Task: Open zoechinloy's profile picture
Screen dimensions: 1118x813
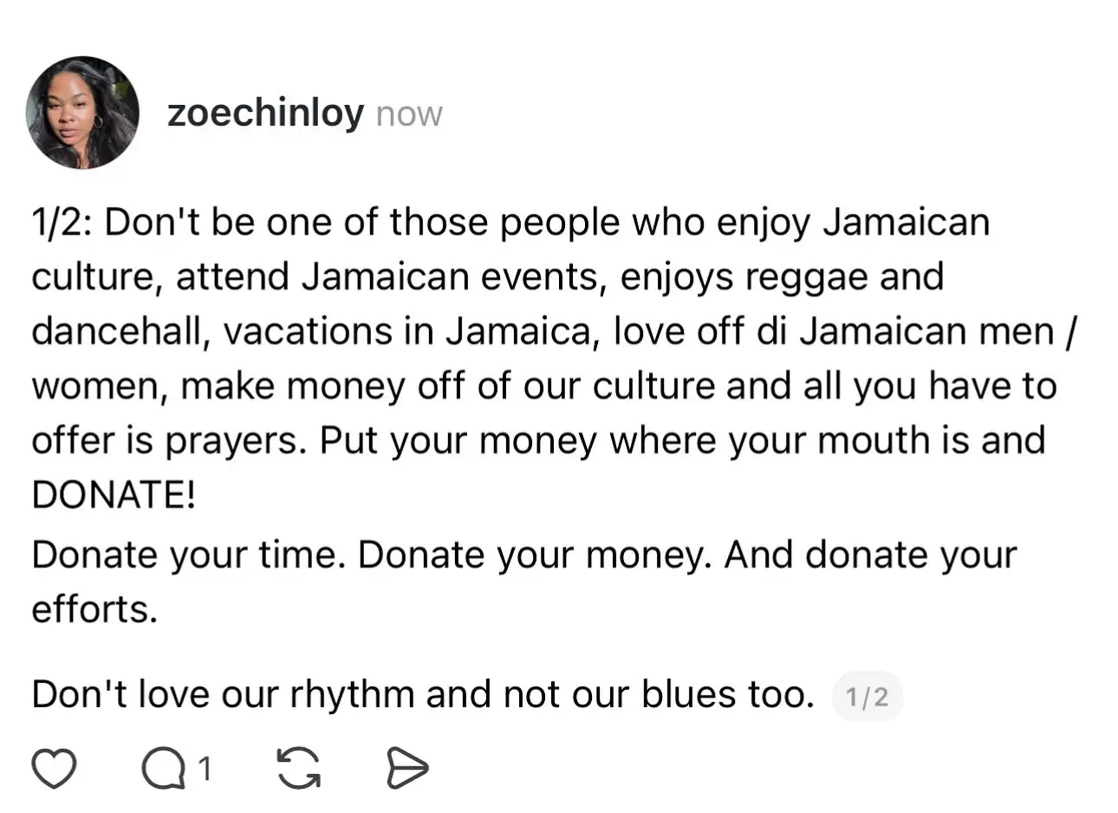Action: point(82,112)
